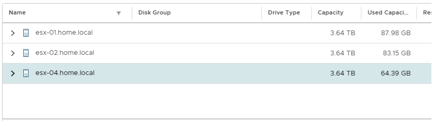This screenshot has height=121, width=434.
Task: Expand the esx-01.home.local host row
Action: (x=13, y=33)
